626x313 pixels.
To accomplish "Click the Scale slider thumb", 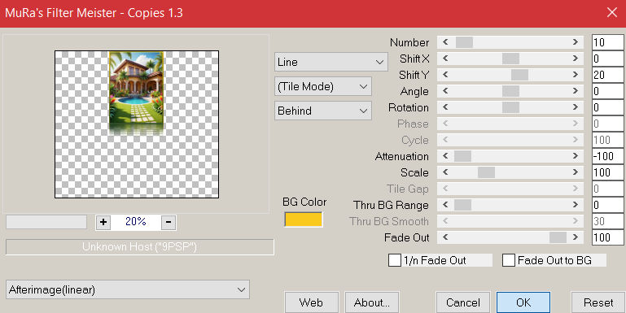I will tap(486, 172).
